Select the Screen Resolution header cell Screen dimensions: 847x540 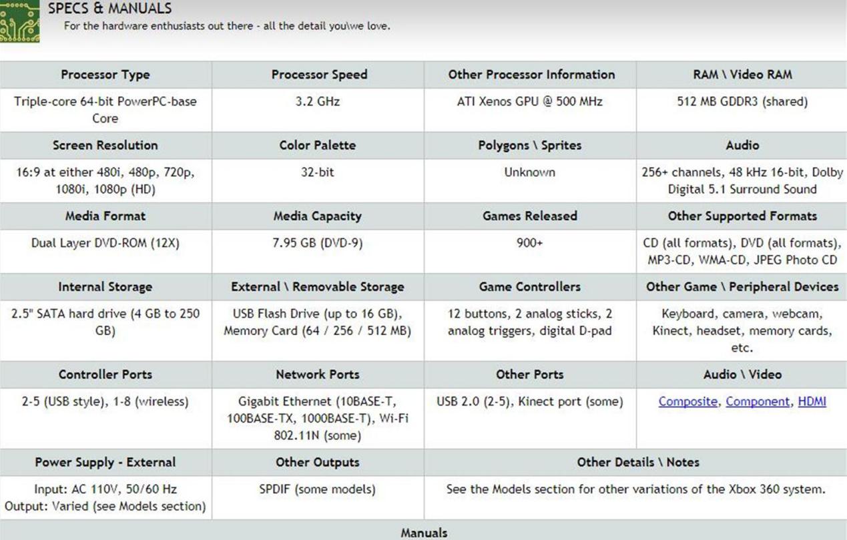105,146
